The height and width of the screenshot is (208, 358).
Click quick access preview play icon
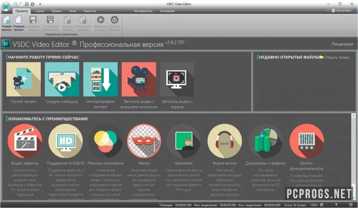click(33, 4)
